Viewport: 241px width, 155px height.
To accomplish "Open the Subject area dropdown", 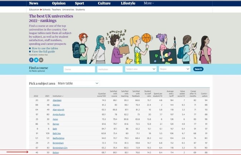I will click(x=141, y=69).
